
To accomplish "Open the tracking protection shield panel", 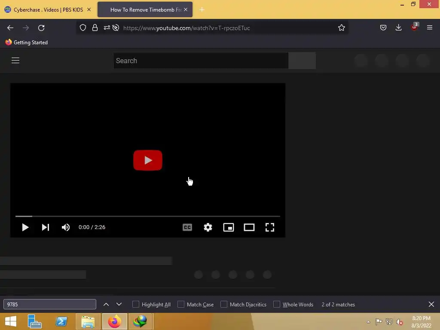I will 83,28.
